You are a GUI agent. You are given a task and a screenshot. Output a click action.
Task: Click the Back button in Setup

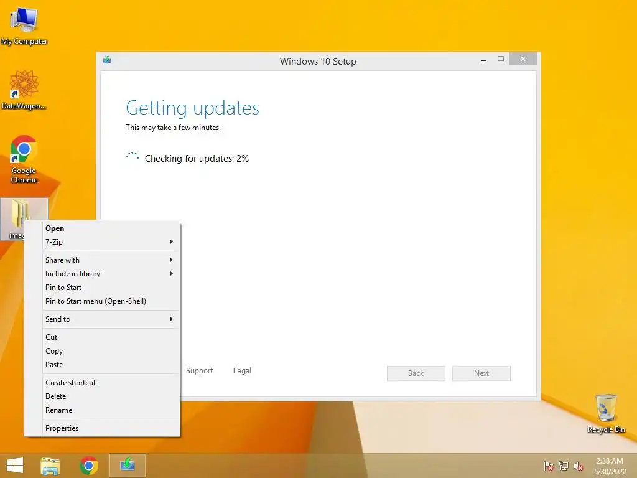(x=416, y=373)
